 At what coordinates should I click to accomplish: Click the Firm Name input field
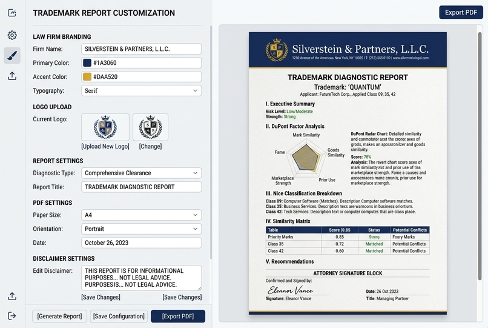[x=141, y=49]
